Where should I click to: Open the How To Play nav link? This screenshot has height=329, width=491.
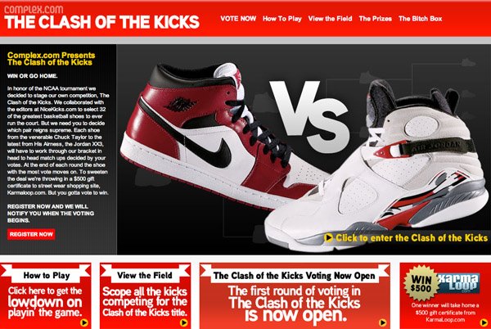click(x=282, y=19)
